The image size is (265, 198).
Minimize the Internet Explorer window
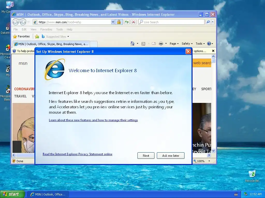click(201, 14)
